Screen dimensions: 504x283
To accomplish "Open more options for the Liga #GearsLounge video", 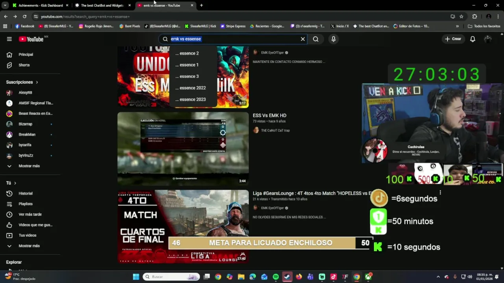I will (440, 193).
